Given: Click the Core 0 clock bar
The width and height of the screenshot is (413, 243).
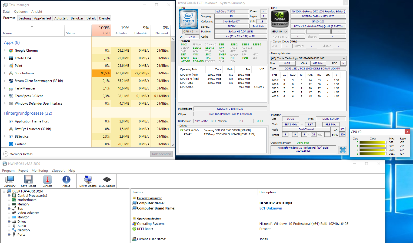Looking at the screenshot, I should pyautogui.click(x=373, y=142).
